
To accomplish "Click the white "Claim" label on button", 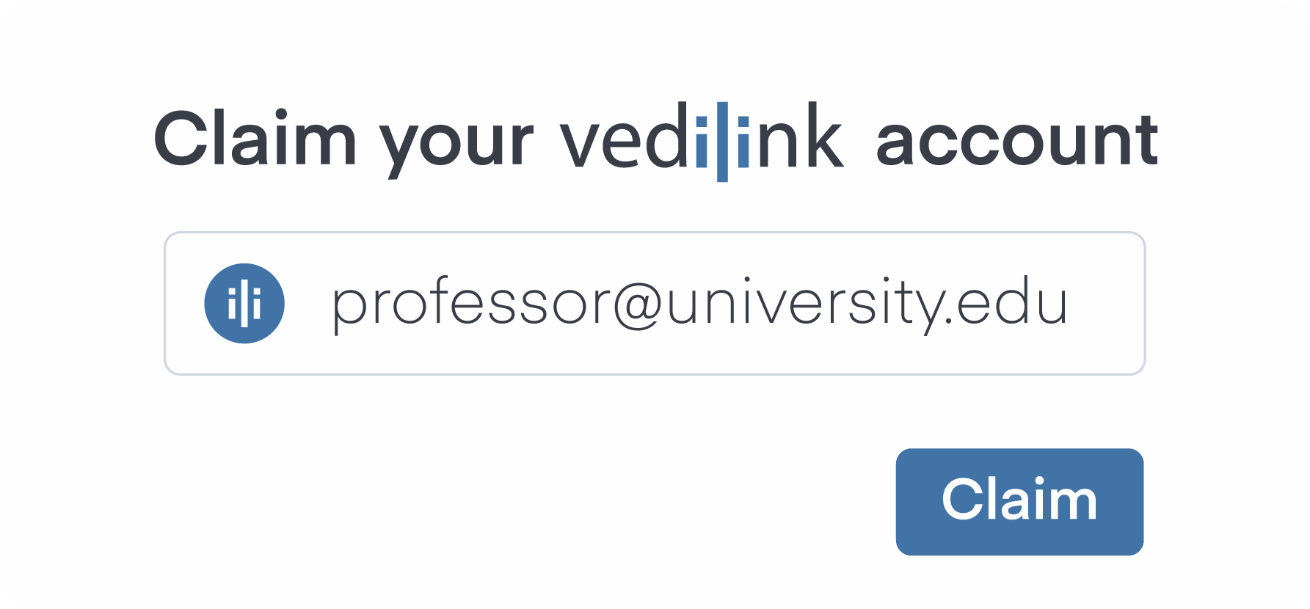I will pyautogui.click(x=1019, y=499).
